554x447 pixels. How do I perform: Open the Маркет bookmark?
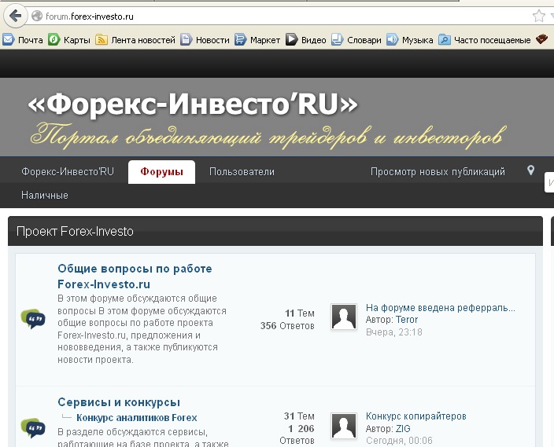(257, 40)
